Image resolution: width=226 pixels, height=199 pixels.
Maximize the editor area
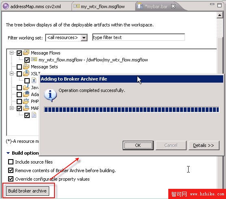click(219, 5)
